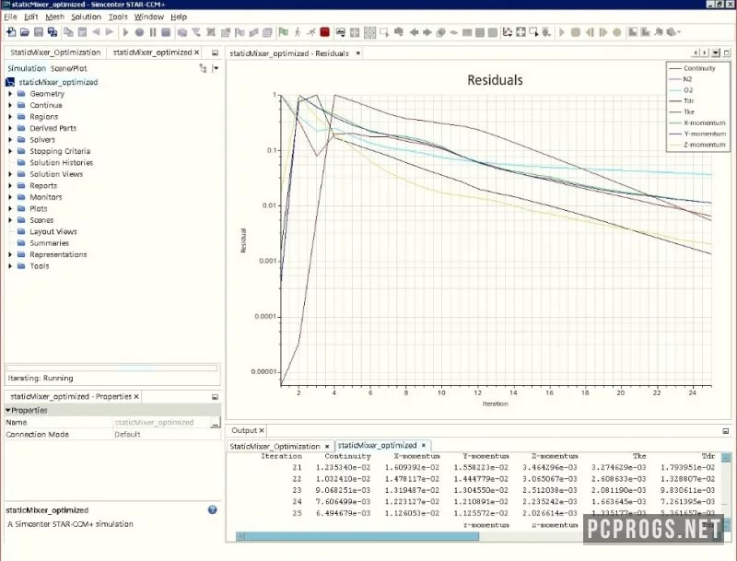737x561 pixels.
Task: Expand the Monitors node
Action: (10, 197)
